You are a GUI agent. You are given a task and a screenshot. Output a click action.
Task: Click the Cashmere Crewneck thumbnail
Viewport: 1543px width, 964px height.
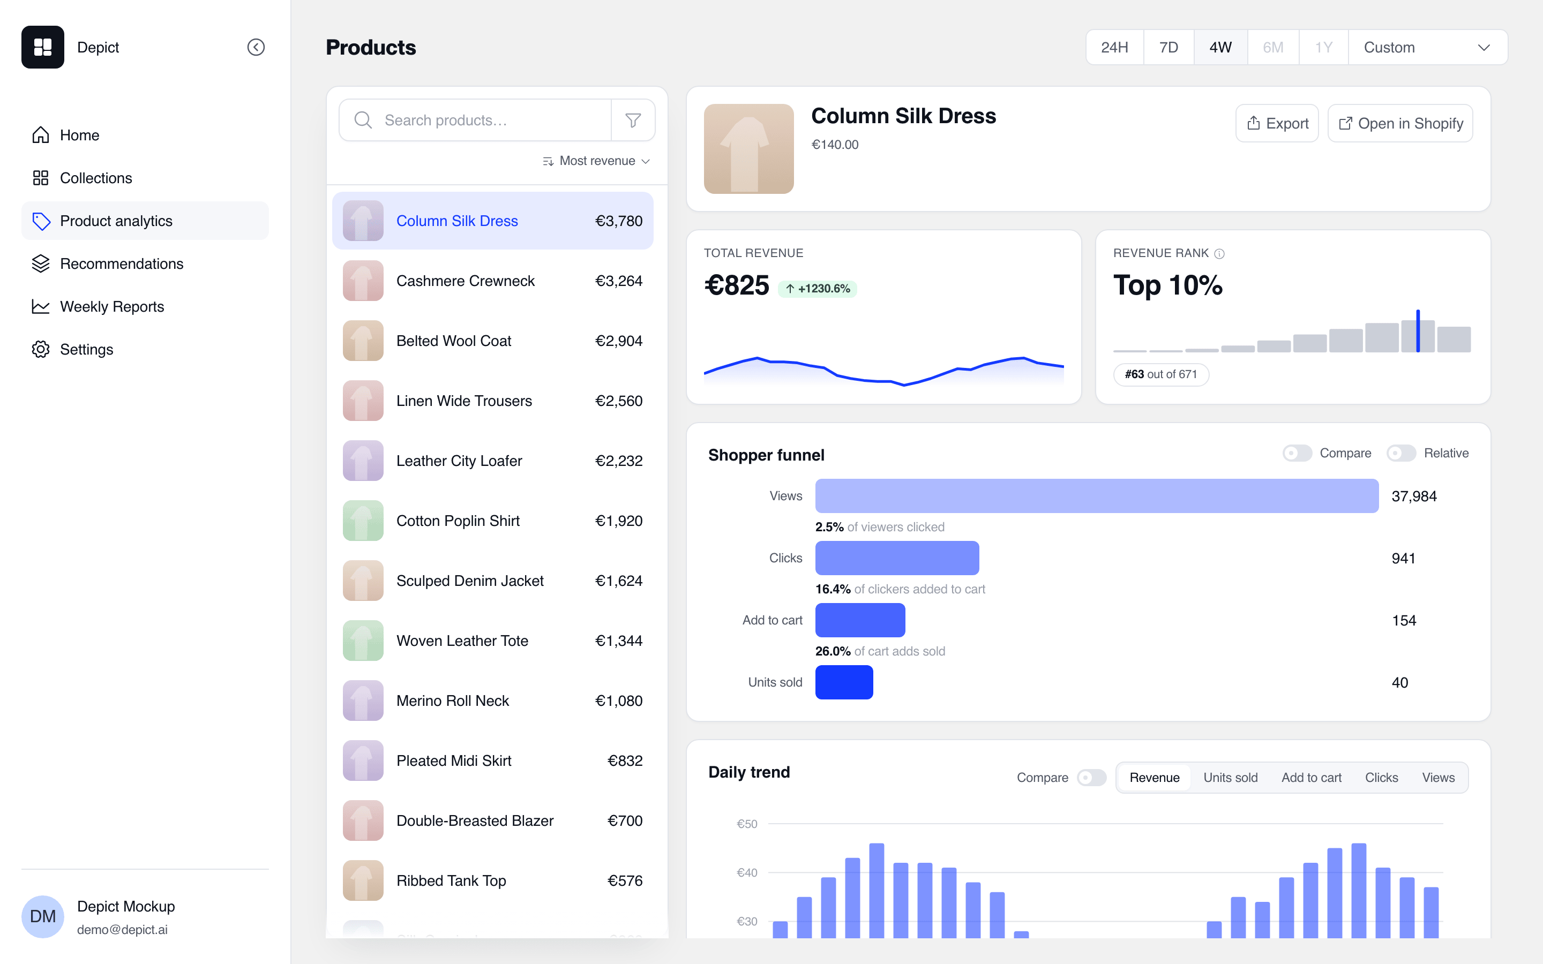(363, 281)
